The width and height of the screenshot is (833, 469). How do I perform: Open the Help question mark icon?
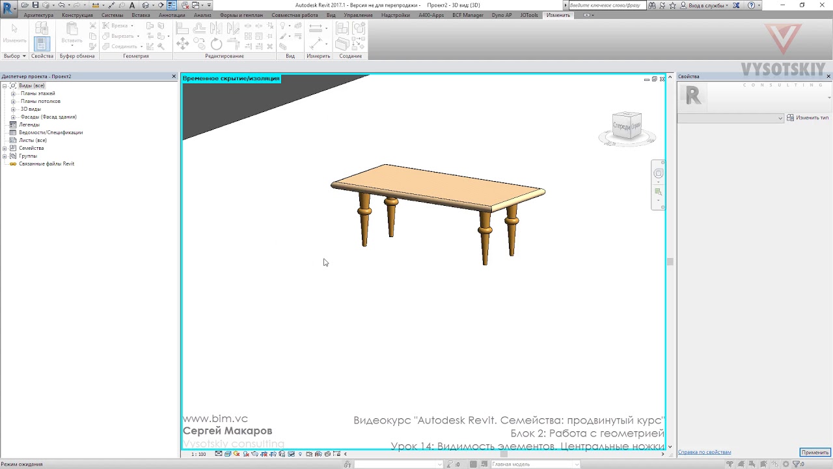click(751, 5)
